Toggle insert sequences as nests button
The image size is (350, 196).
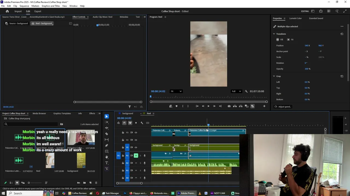[x=118, y=123]
